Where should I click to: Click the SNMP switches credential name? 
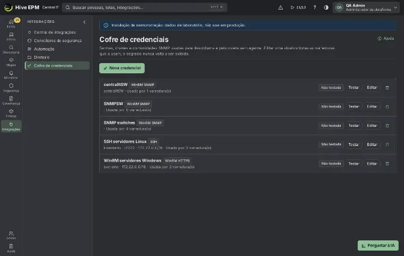(x=119, y=123)
